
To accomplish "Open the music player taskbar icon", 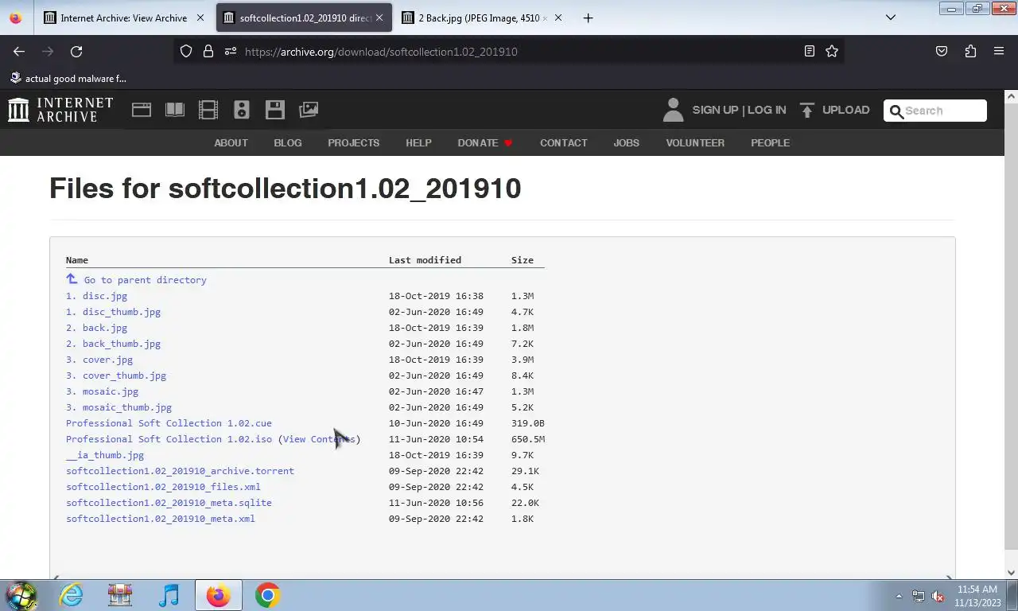I will [x=169, y=595].
